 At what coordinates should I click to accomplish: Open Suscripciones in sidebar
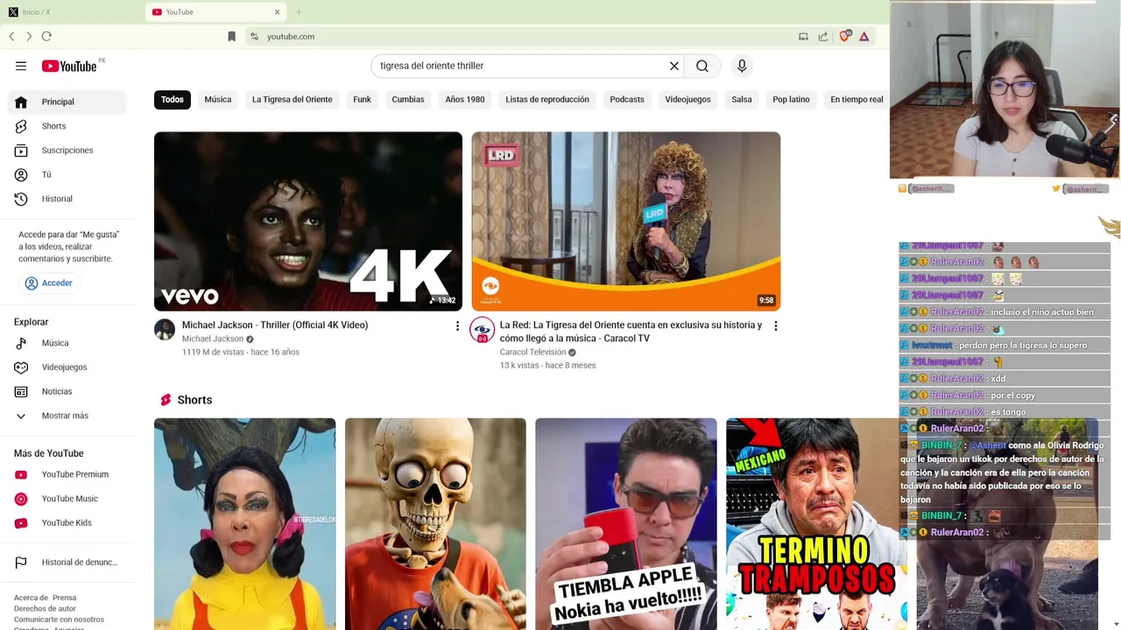tap(67, 150)
